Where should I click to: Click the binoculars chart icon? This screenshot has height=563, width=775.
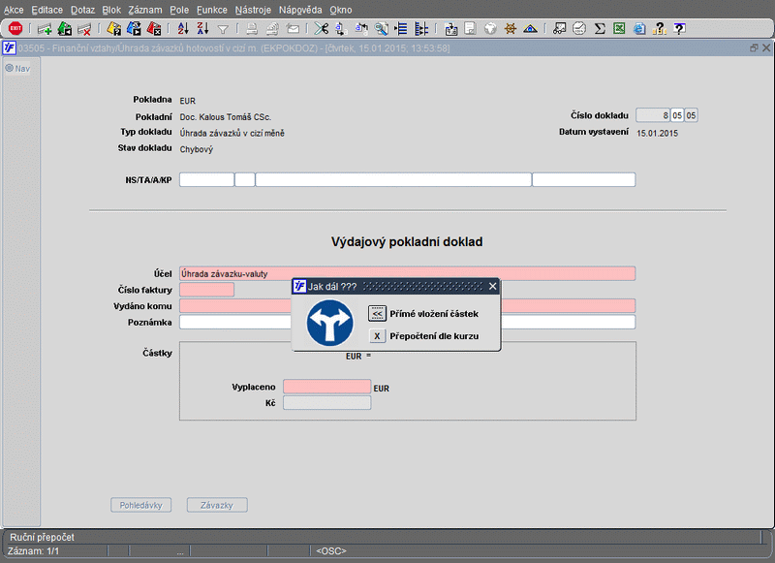click(560, 29)
